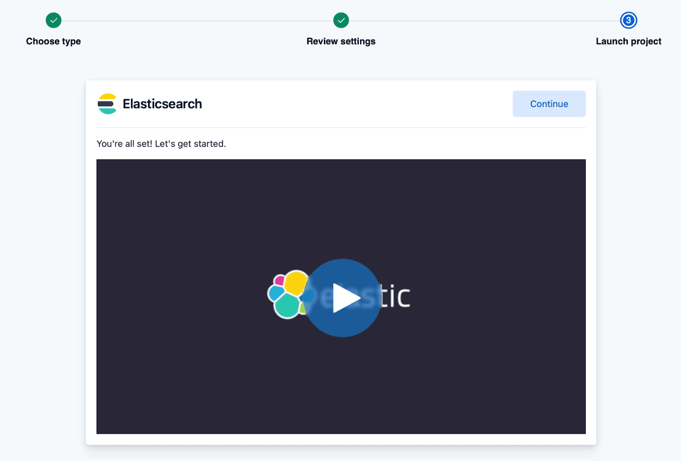Select the numbered step 3 circle

(x=628, y=20)
